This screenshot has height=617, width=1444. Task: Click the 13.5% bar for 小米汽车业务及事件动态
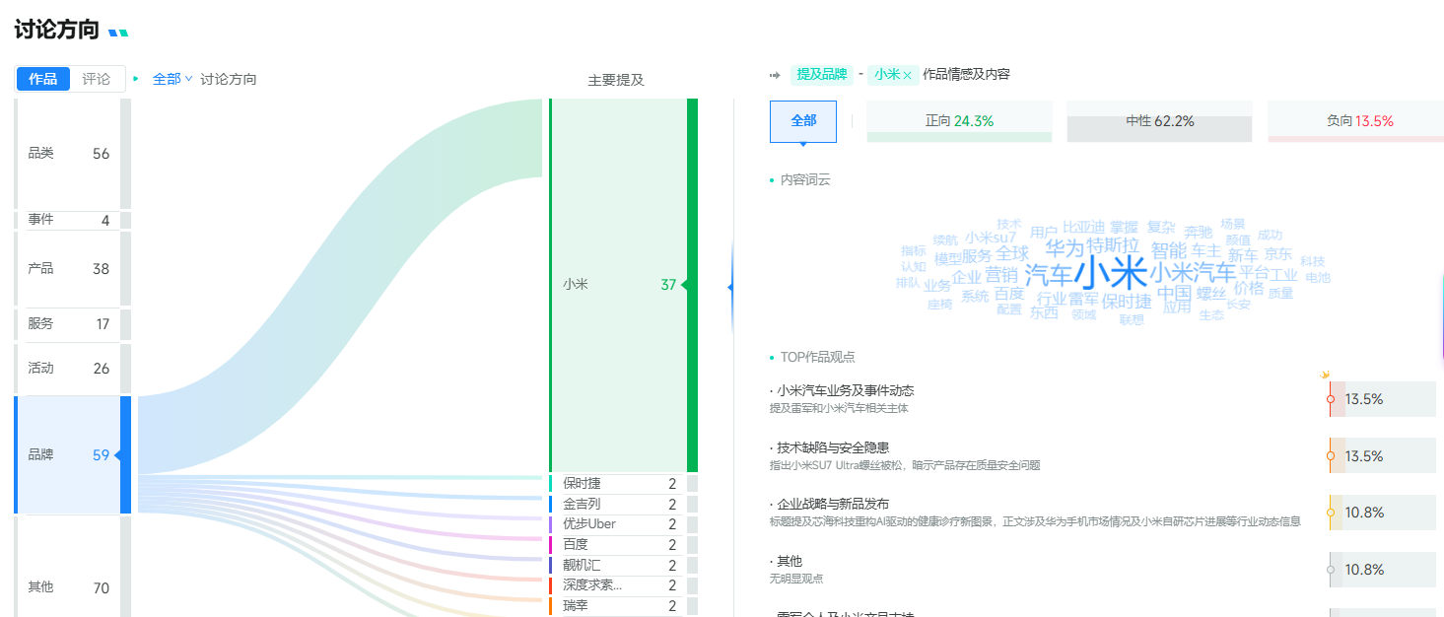1382,399
